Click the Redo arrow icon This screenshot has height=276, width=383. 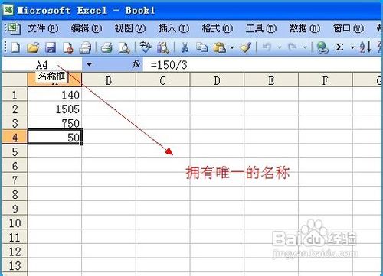point(293,47)
